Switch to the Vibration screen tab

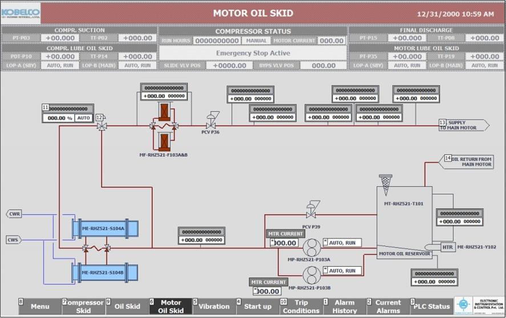[x=214, y=307]
